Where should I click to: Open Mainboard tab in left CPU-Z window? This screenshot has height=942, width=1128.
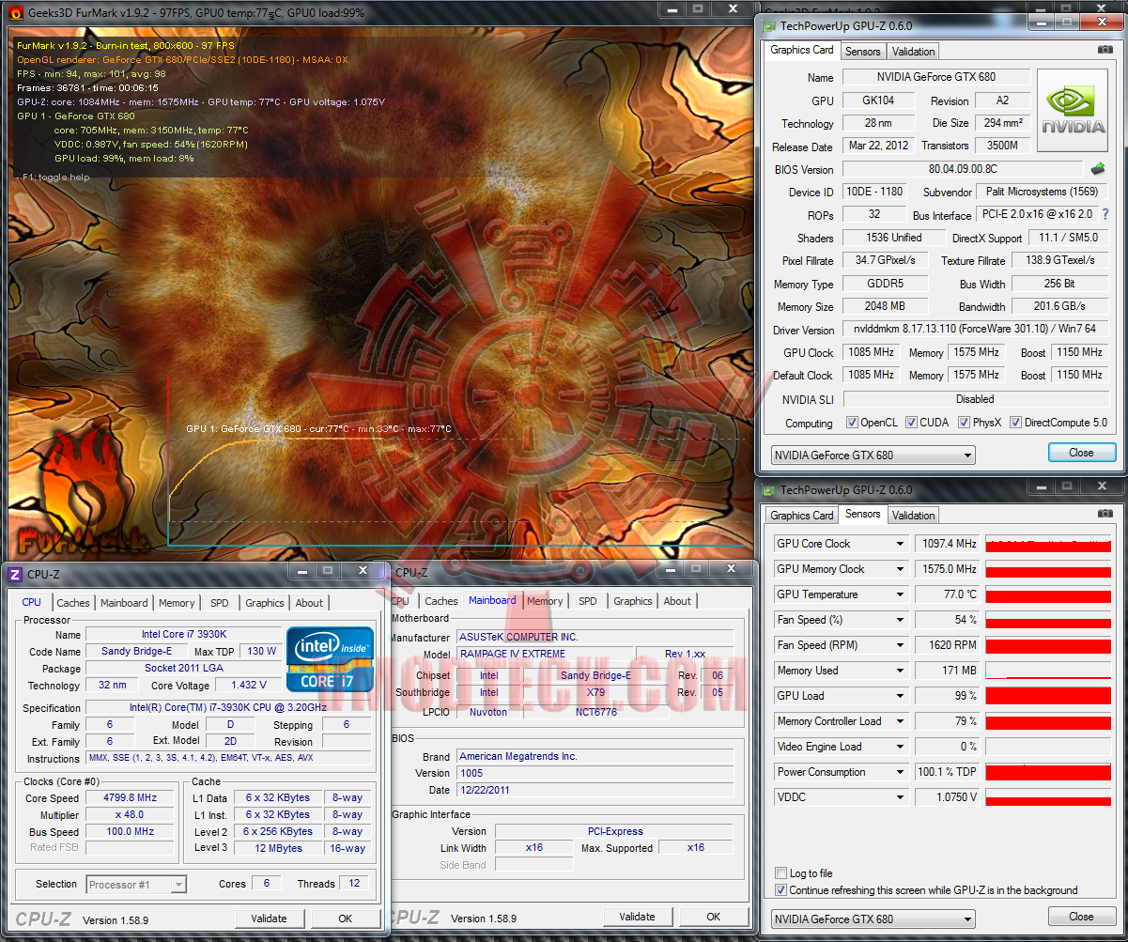[x=124, y=603]
